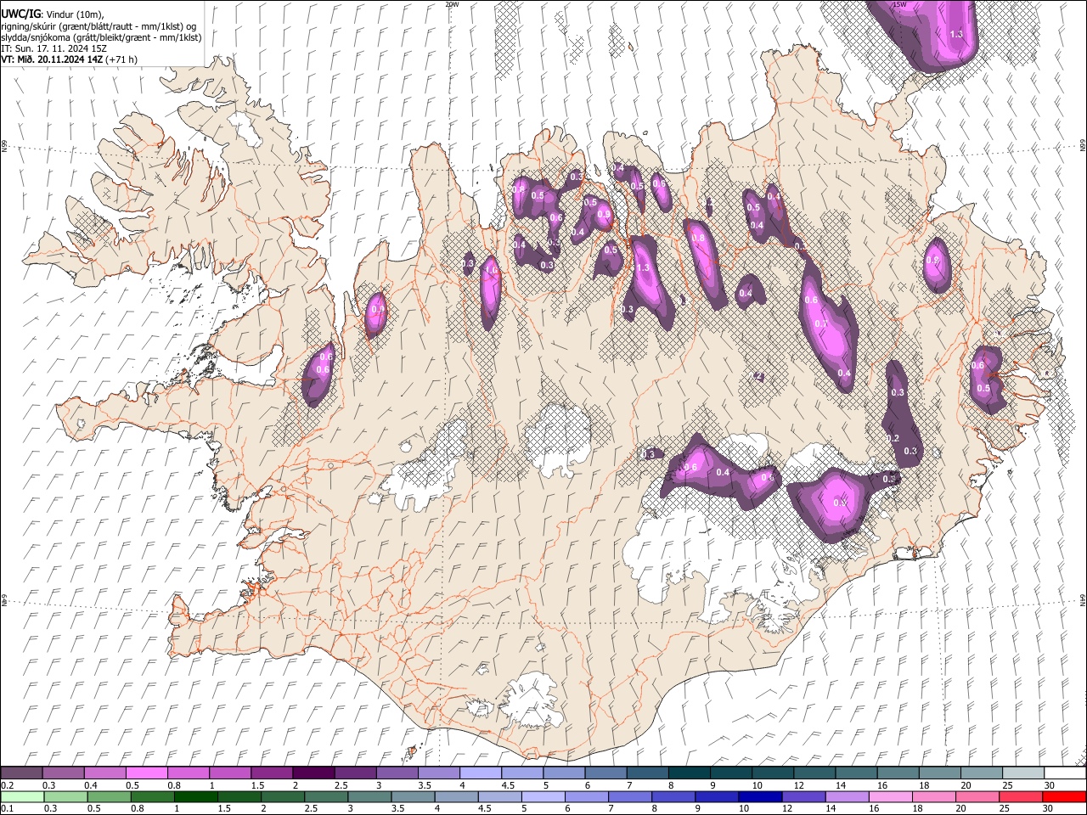Viewport: 1087px width, 815px height.
Task: Click the dark teal 8–9 swatch in upper legend
Action: pos(690,773)
